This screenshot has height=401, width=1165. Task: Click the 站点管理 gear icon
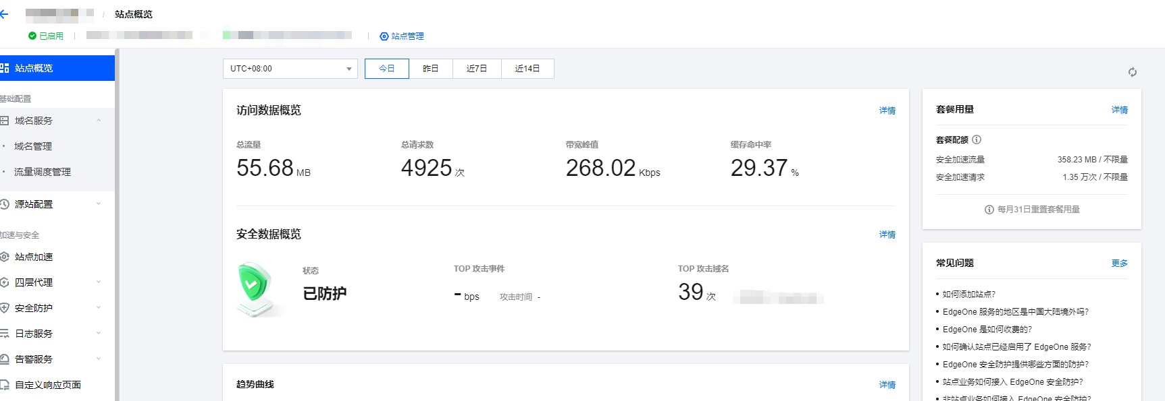[x=384, y=36]
